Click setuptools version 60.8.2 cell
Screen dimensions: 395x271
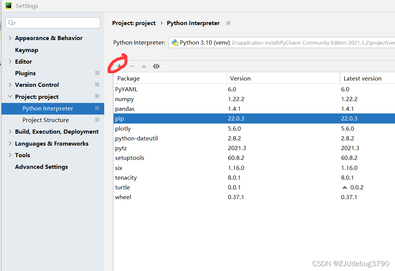(236, 158)
